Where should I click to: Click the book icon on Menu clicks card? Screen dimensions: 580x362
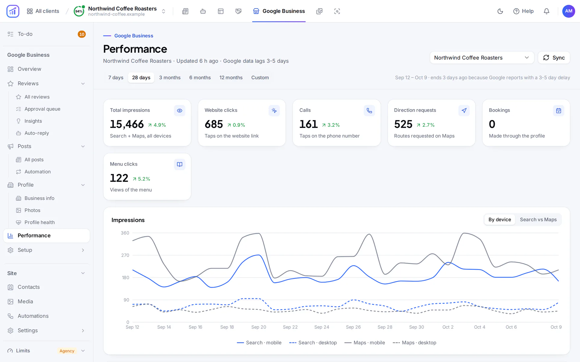[x=179, y=164]
